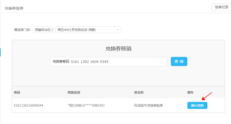This screenshot has height=124, width=231.
Task: Open the 西藏自治区 region dropdown
Action: 43,30
